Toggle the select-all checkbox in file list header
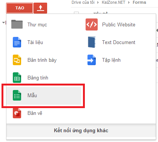This screenshot has width=158, height=142. pos(76,13)
